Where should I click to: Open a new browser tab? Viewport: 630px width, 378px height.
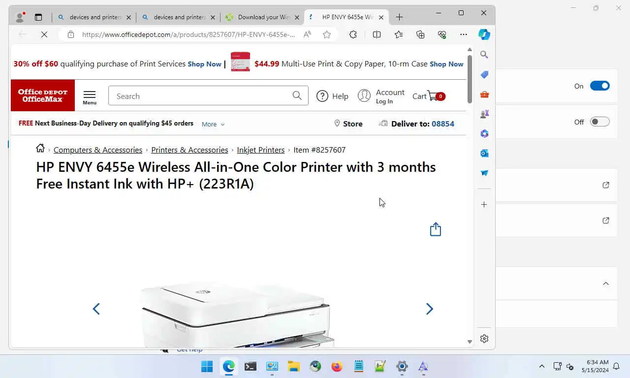click(399, 17)
